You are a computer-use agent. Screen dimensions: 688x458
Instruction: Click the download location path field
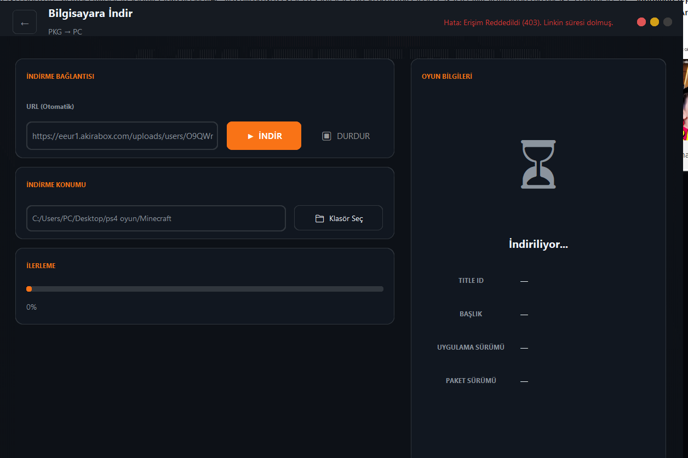point(156,218)
